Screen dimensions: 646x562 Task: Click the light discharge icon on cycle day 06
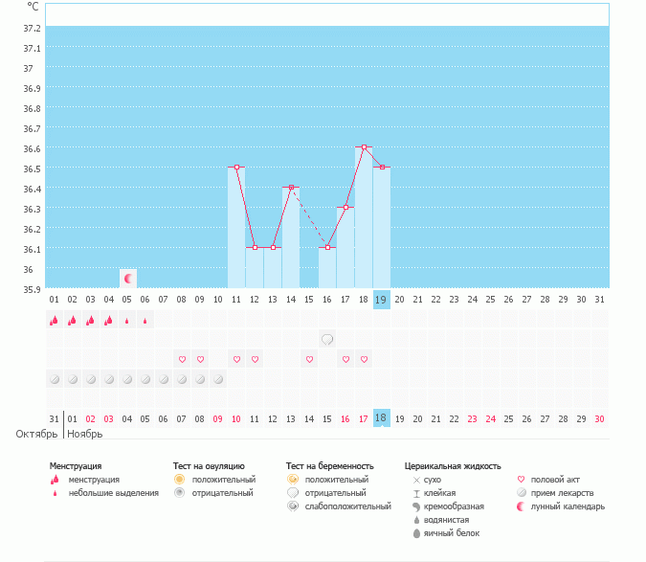pyautogui.click(x=145, y=321)
